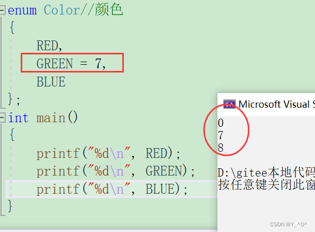Click the console output value 8
The image size is (315, 232).
pos(221,148)
